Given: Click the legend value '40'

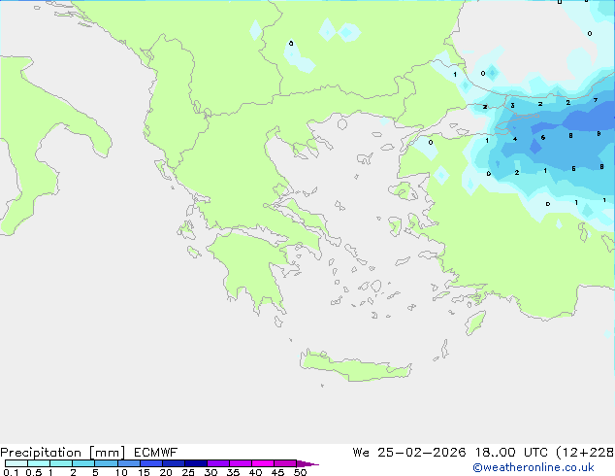Looking at the screenshot, I should 256,472.
